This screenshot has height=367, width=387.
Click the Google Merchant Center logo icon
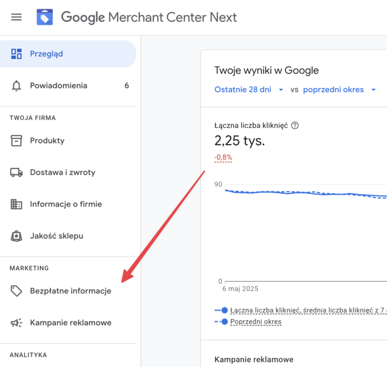45,17
